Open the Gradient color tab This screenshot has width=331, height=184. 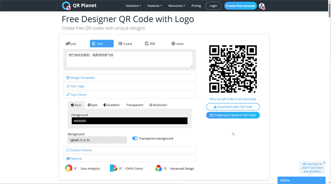tap(112, 105)
